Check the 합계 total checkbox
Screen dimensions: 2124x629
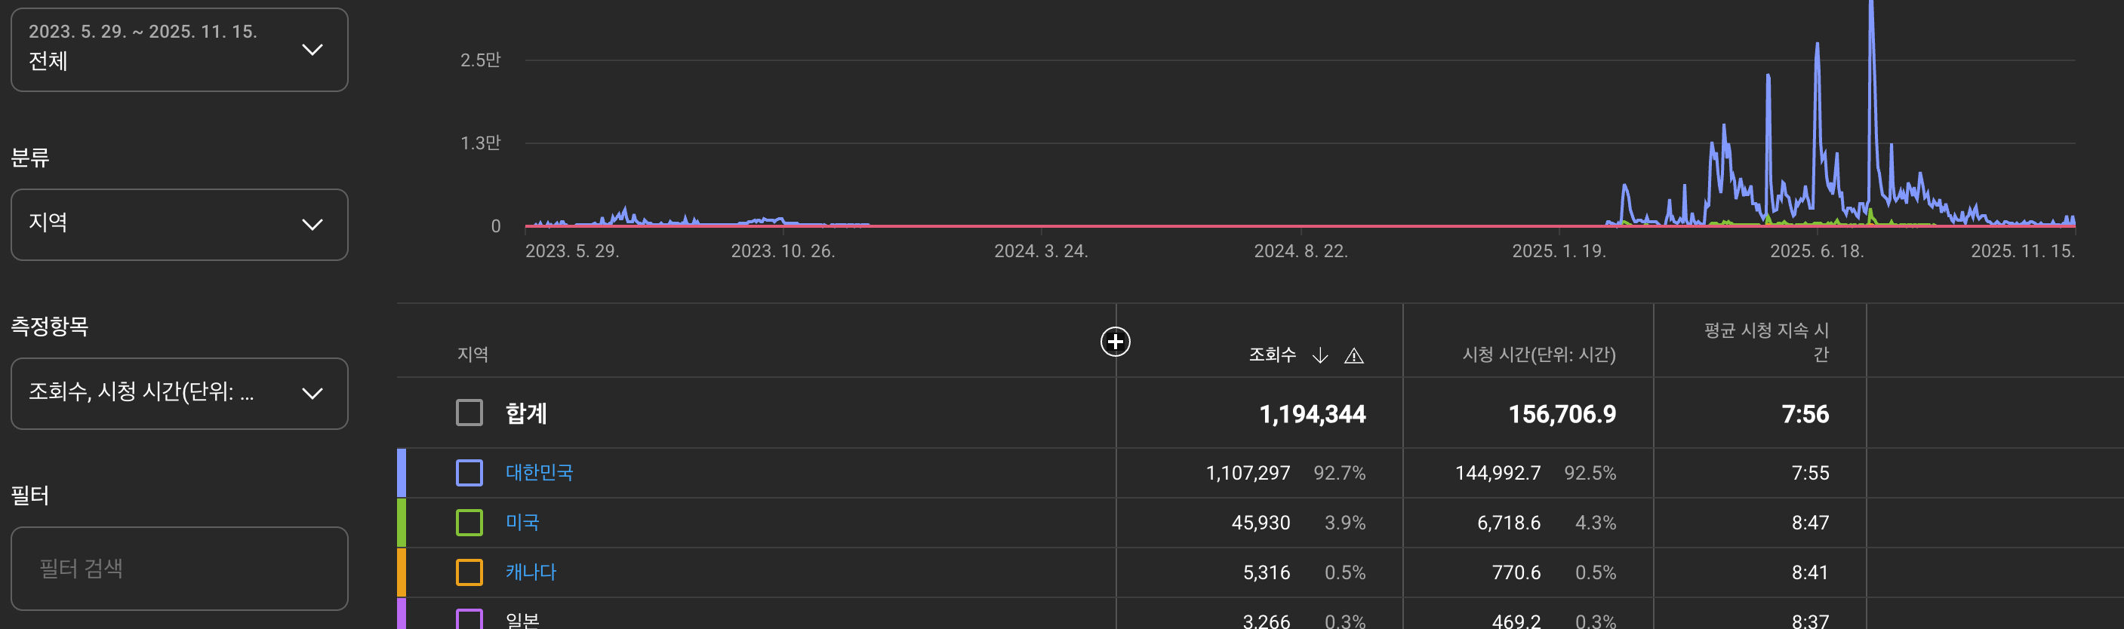coord(469,413)
